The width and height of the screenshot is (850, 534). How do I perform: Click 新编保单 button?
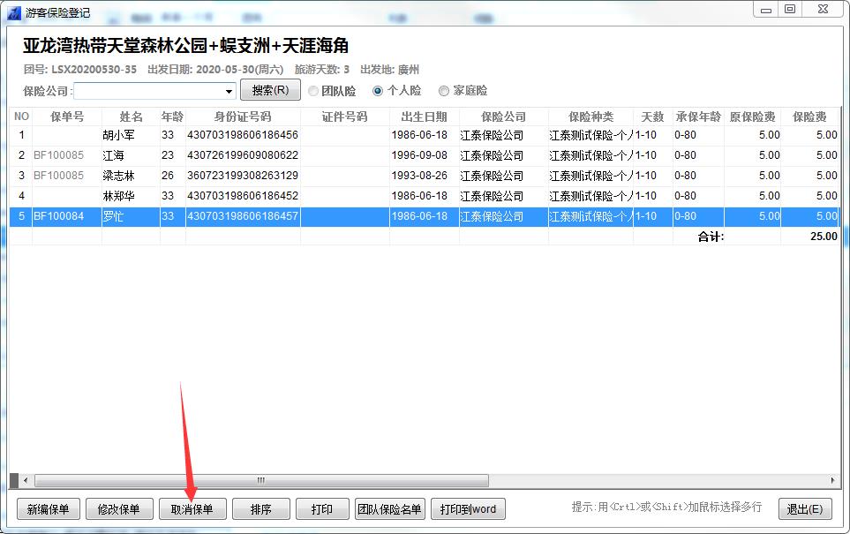pos(49,509)
